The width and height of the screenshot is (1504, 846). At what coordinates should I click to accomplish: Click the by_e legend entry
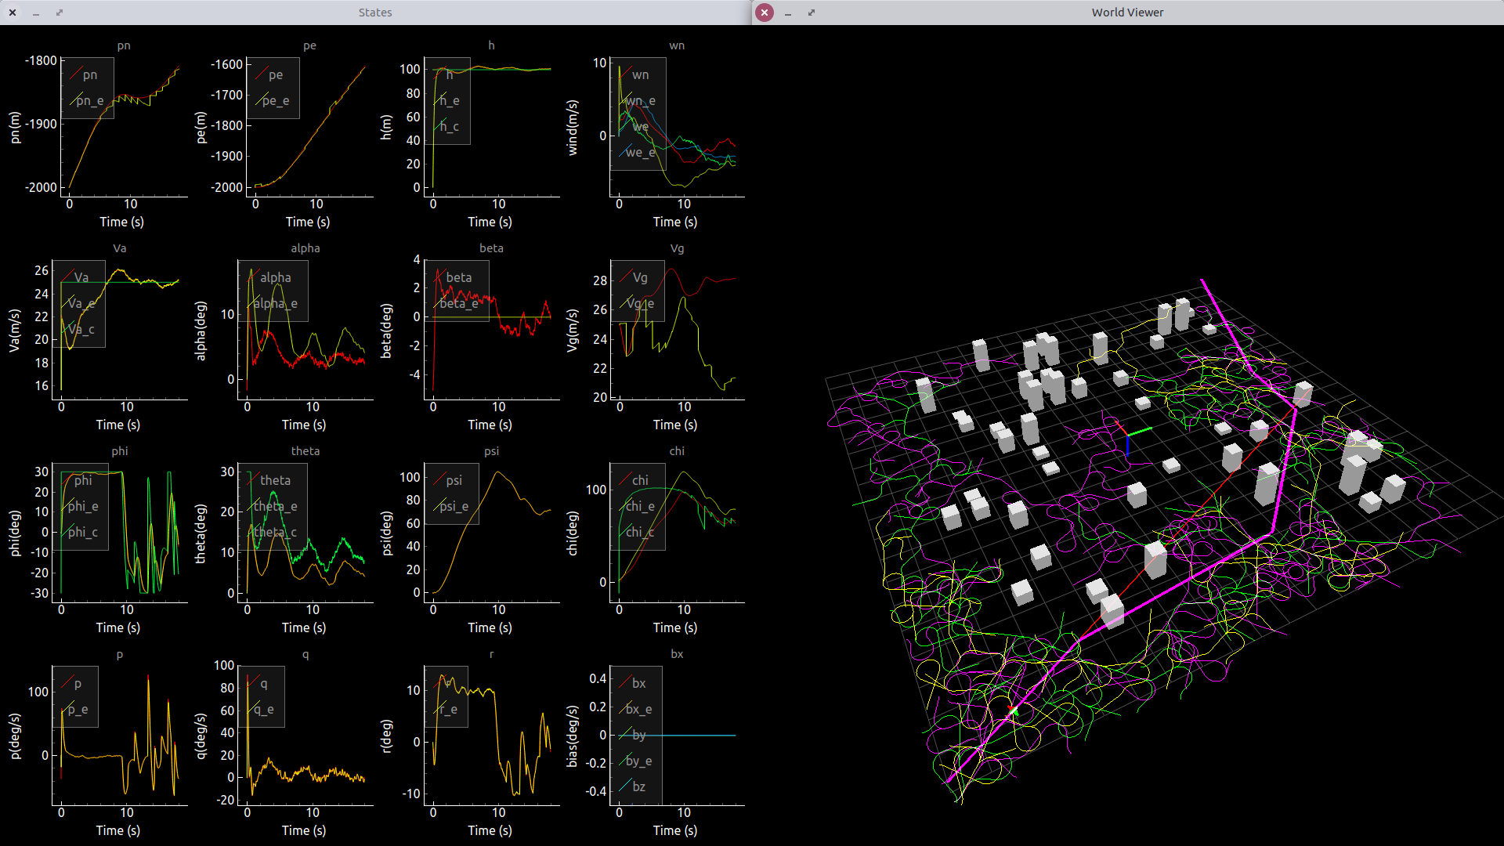point(638,761)
